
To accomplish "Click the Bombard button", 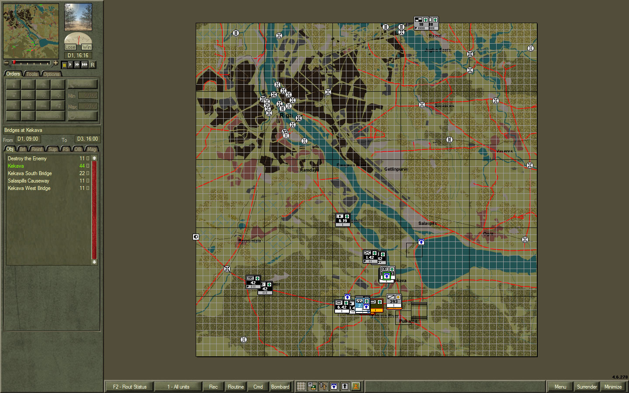I will (x=280, y=386).
